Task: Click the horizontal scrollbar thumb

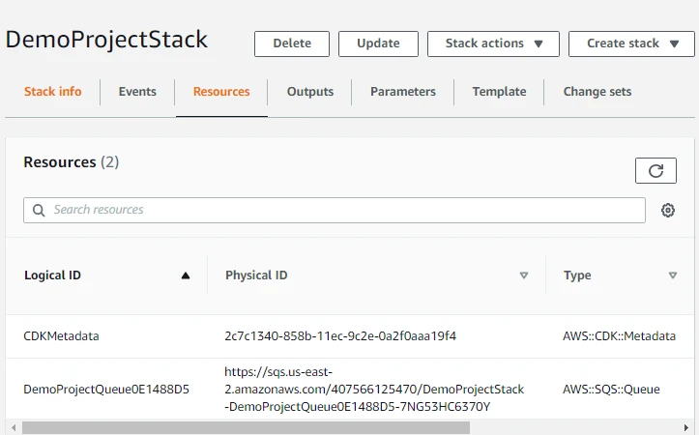Action: pyautogui.click(x=246, y=427)
